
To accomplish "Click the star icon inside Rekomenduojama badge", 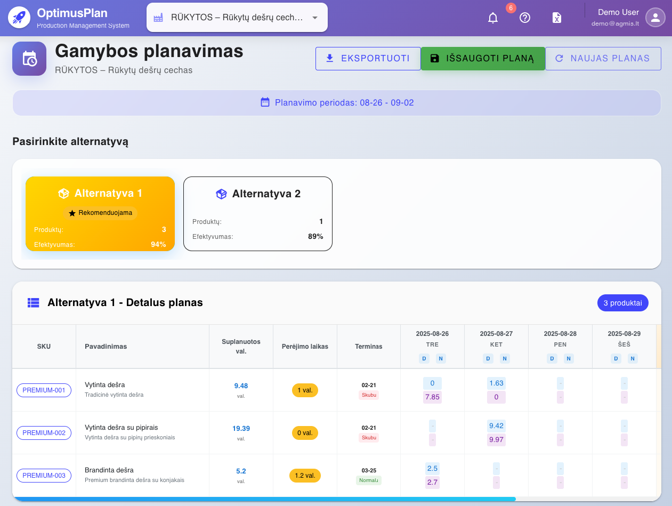I will [72, 213].
